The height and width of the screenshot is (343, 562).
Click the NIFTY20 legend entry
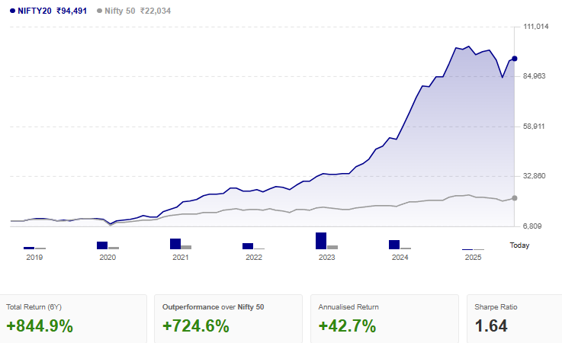click(48, 11)
